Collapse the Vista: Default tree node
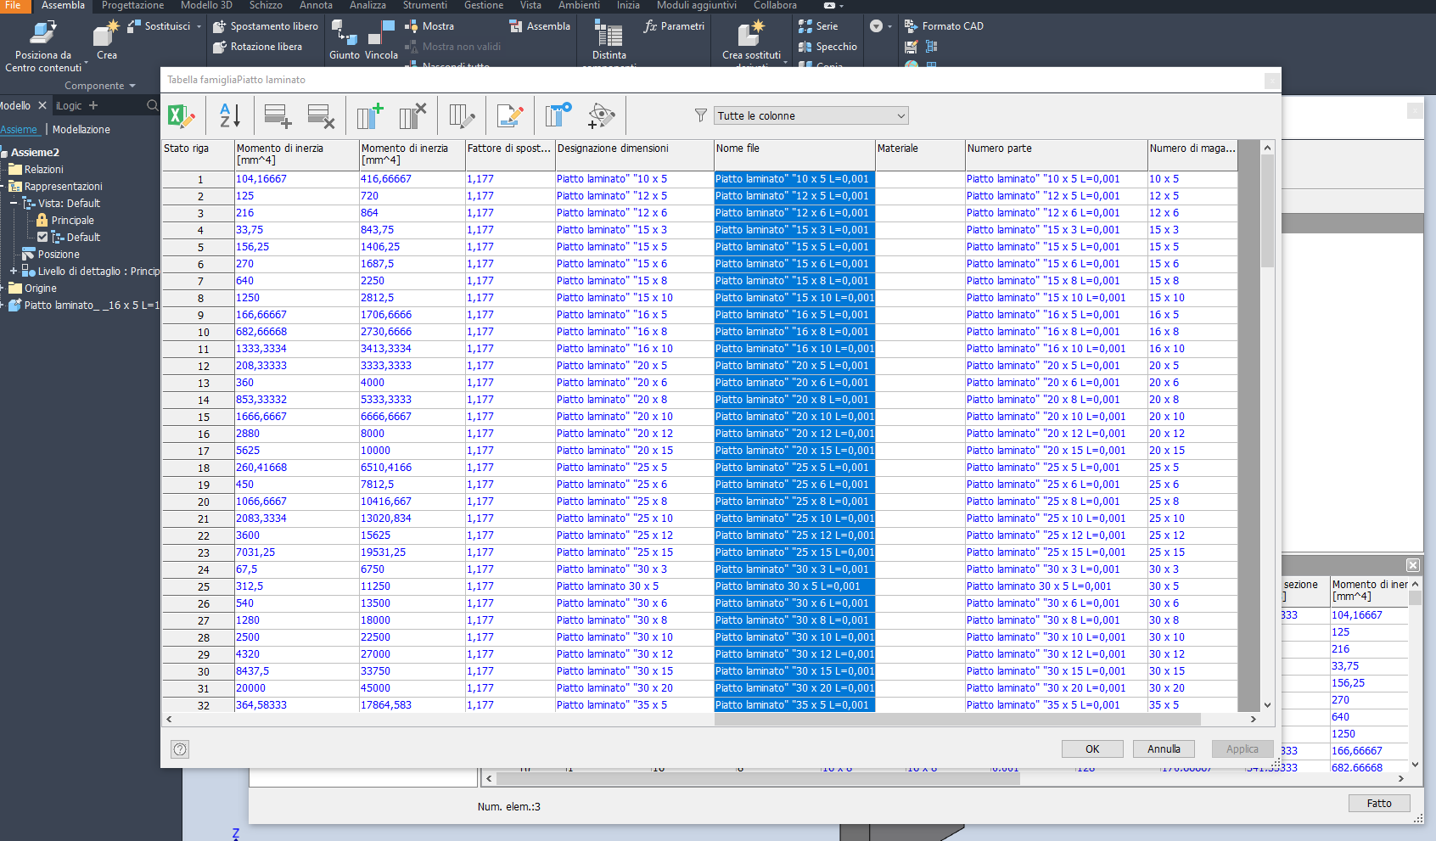This screenshot has height=841, width=1436. (14, 204)
